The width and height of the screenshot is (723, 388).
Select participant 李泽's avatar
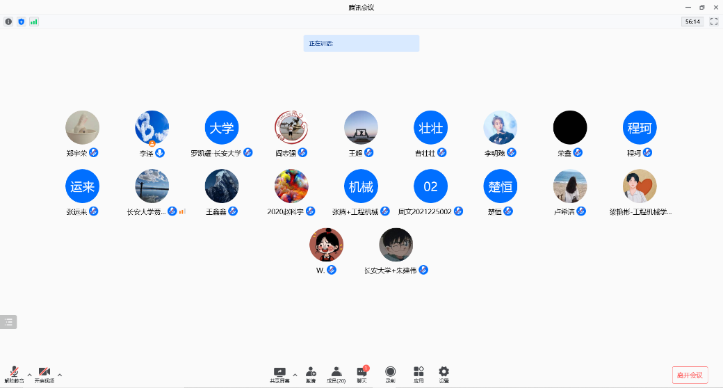[152, 128]
